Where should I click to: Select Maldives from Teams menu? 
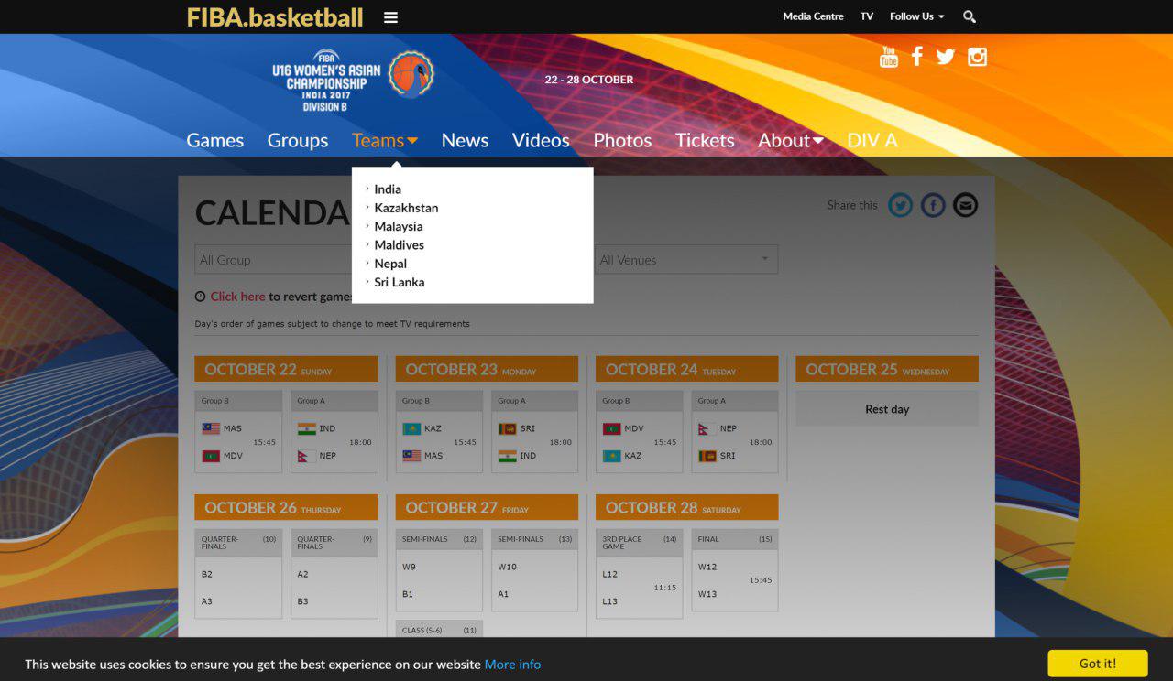pyautogui.click(x=399, y=245)
